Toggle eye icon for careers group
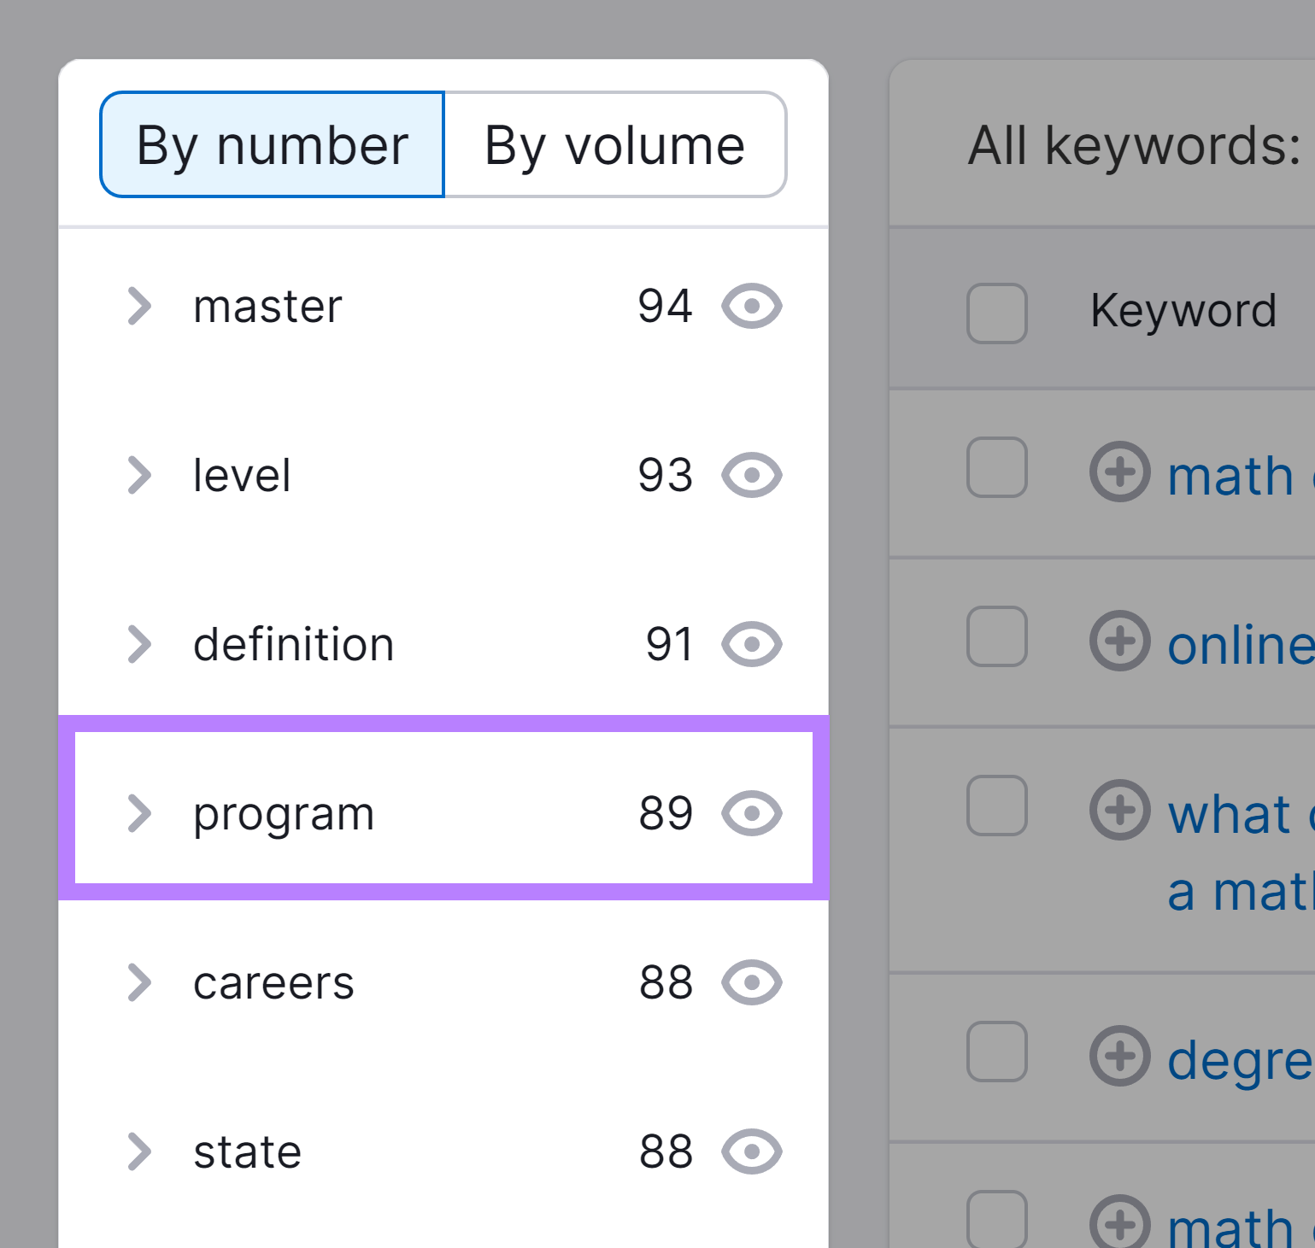This screenshot has height=1248, width=1315. 751,982
